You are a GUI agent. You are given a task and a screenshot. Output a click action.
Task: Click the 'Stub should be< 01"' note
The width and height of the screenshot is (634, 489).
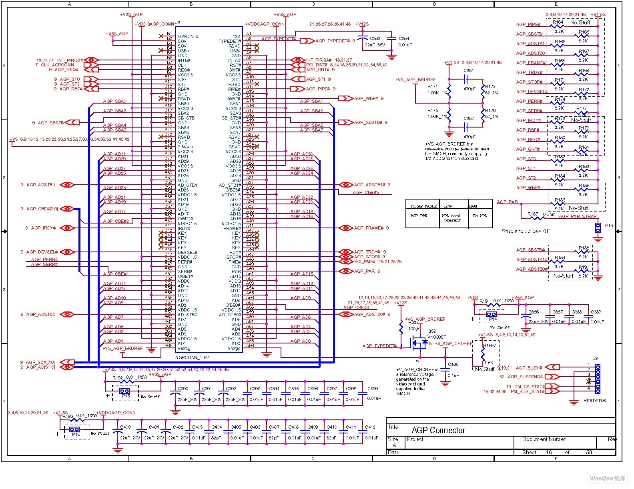[x=526, y=231]
